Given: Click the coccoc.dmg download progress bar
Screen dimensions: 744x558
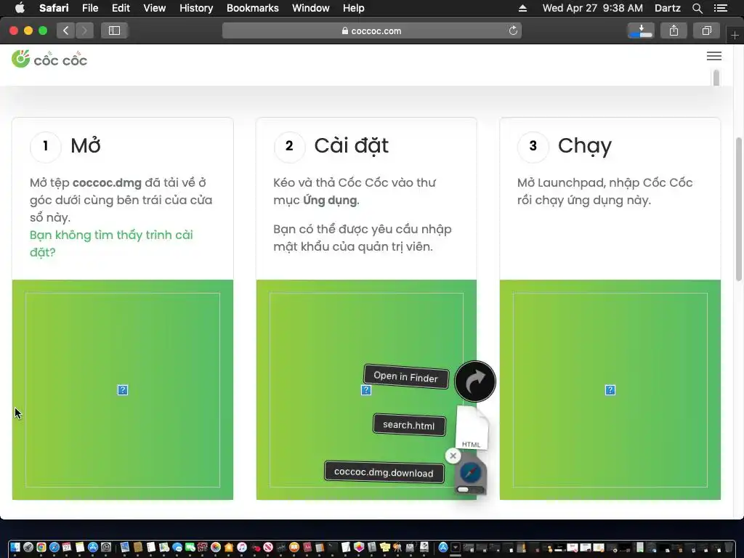Looking at the screenshot, I should [x=470, y=489].
